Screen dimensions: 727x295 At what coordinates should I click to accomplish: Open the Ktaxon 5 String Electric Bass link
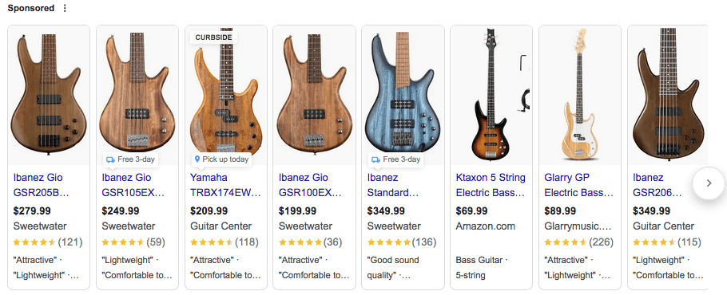[x=491, y=185]
